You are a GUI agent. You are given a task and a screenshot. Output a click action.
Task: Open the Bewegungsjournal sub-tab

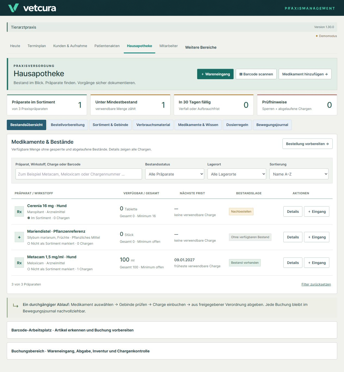(272, 125)
